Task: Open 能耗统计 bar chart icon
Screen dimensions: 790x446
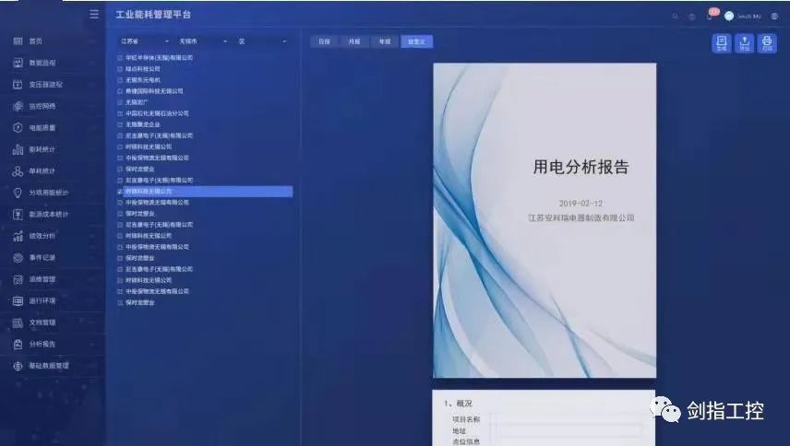Action: (18, 149)
